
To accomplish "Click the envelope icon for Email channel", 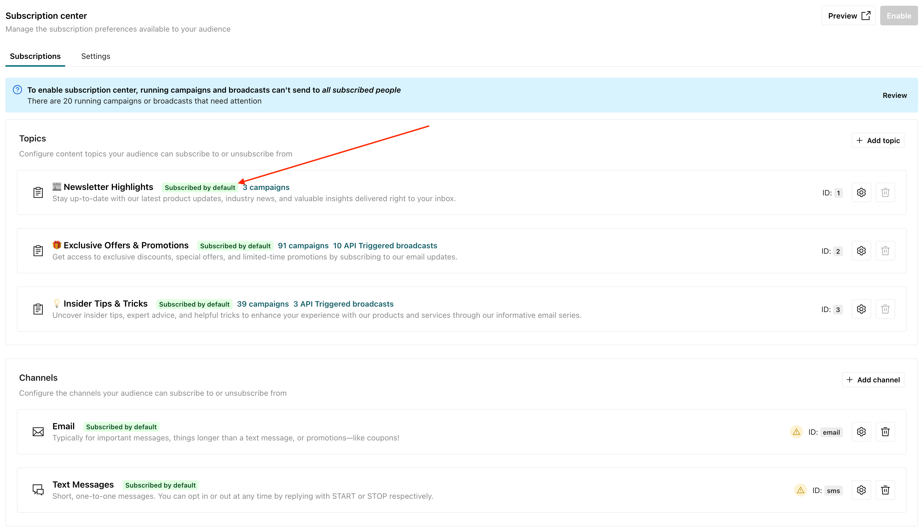I will click(38, 431).
